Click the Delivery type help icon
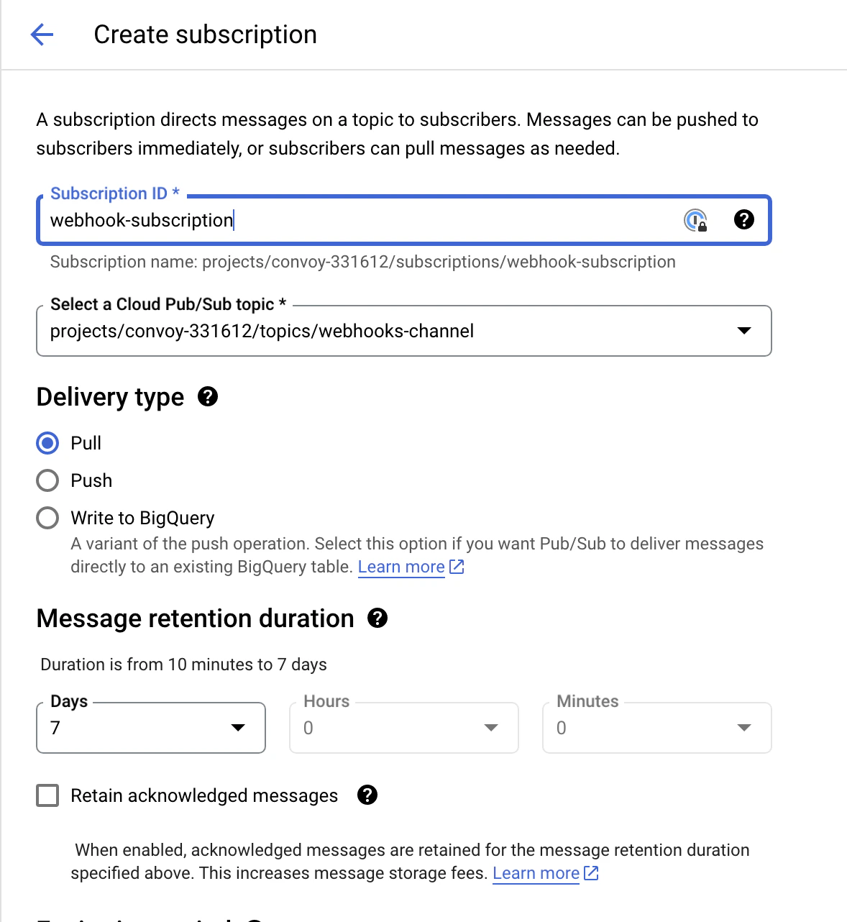The image size is (847, 922). click(207, 396)
